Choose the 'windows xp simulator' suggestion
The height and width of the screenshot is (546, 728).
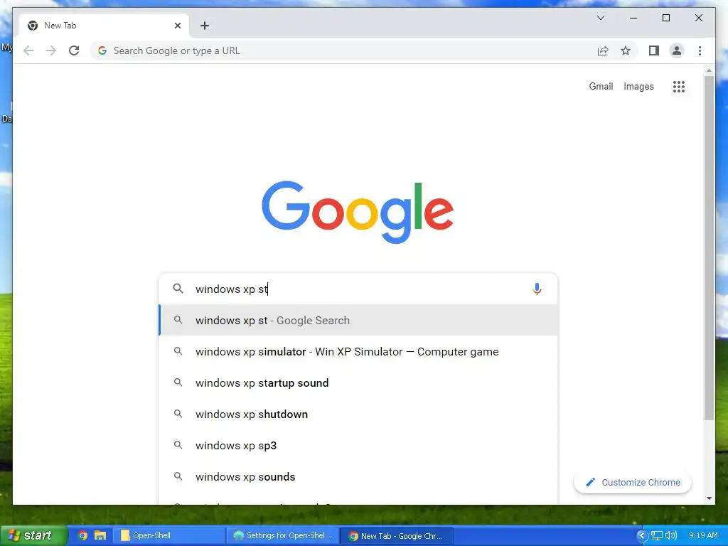(358, 351)
